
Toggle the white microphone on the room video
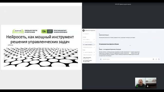(x=148, y=86)
